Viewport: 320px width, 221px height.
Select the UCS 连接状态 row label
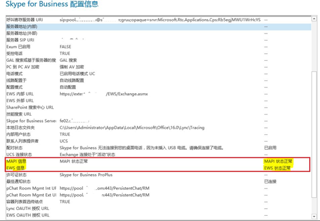coord(19,155)
